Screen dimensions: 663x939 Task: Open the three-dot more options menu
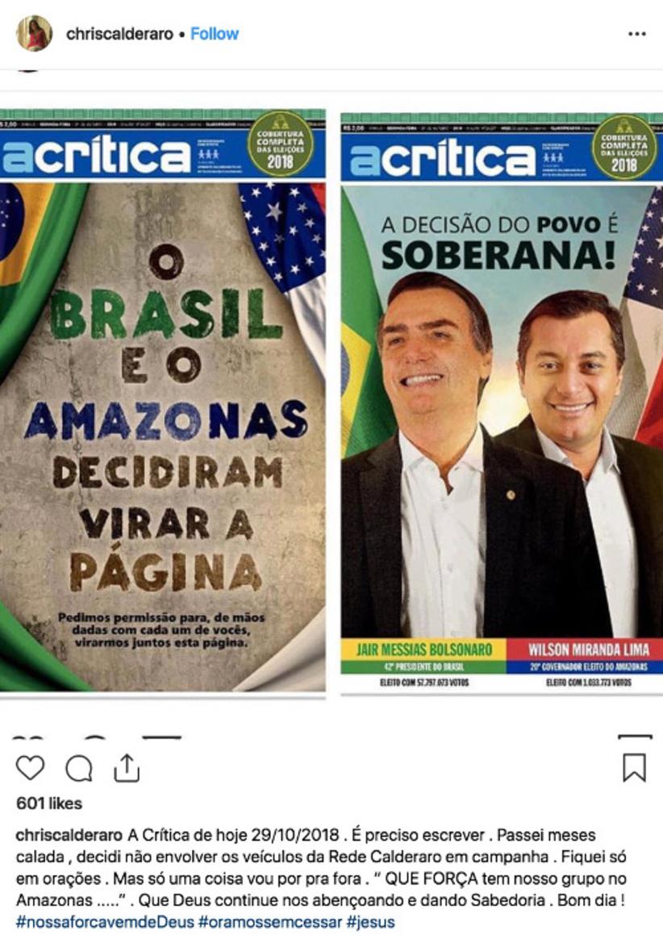pos(636,34)
